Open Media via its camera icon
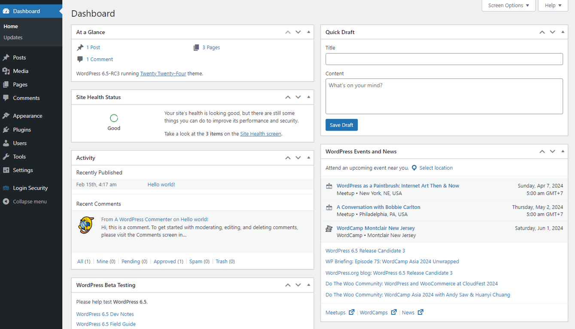 click(x=7, y=71)
